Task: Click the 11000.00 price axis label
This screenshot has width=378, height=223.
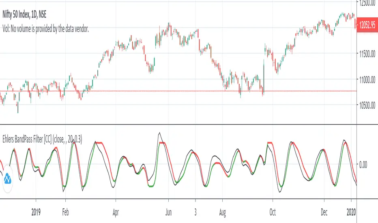Action: [x=367, y=80]
